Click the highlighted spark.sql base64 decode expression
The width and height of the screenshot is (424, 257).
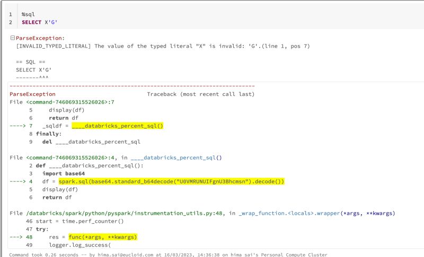click(x=171, y=181)
